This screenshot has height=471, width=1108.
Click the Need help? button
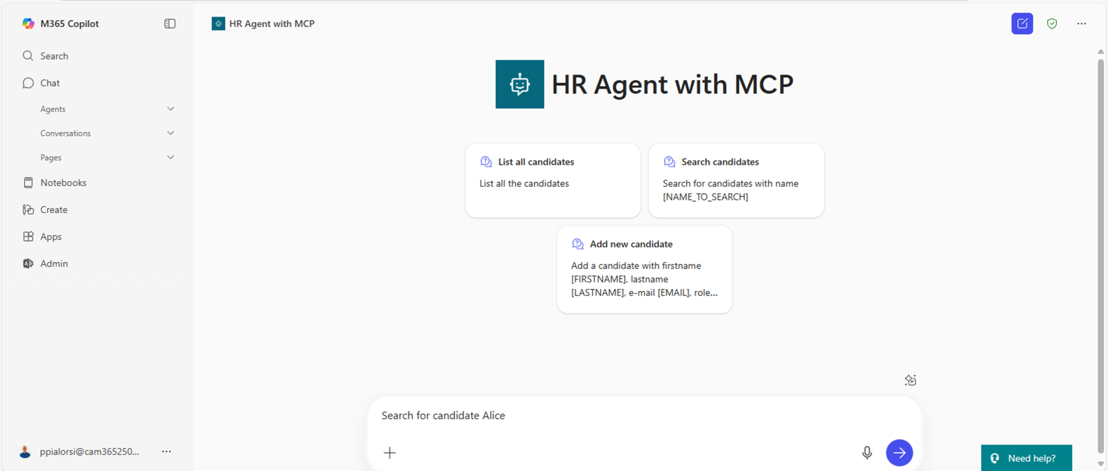(x=1026, y=458)
